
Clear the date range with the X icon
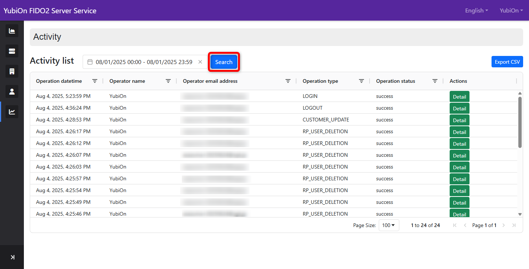pos(200,62)
